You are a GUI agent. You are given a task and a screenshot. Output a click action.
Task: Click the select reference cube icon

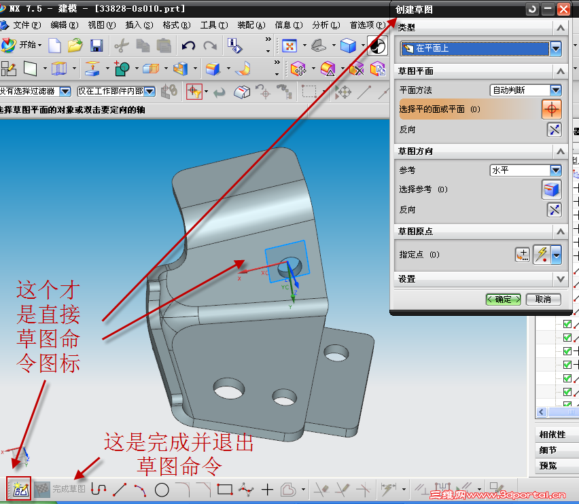(552, 190)
